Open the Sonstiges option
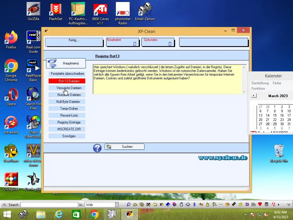This screenshot has height=220, width=293. click(x=67, y=136)
